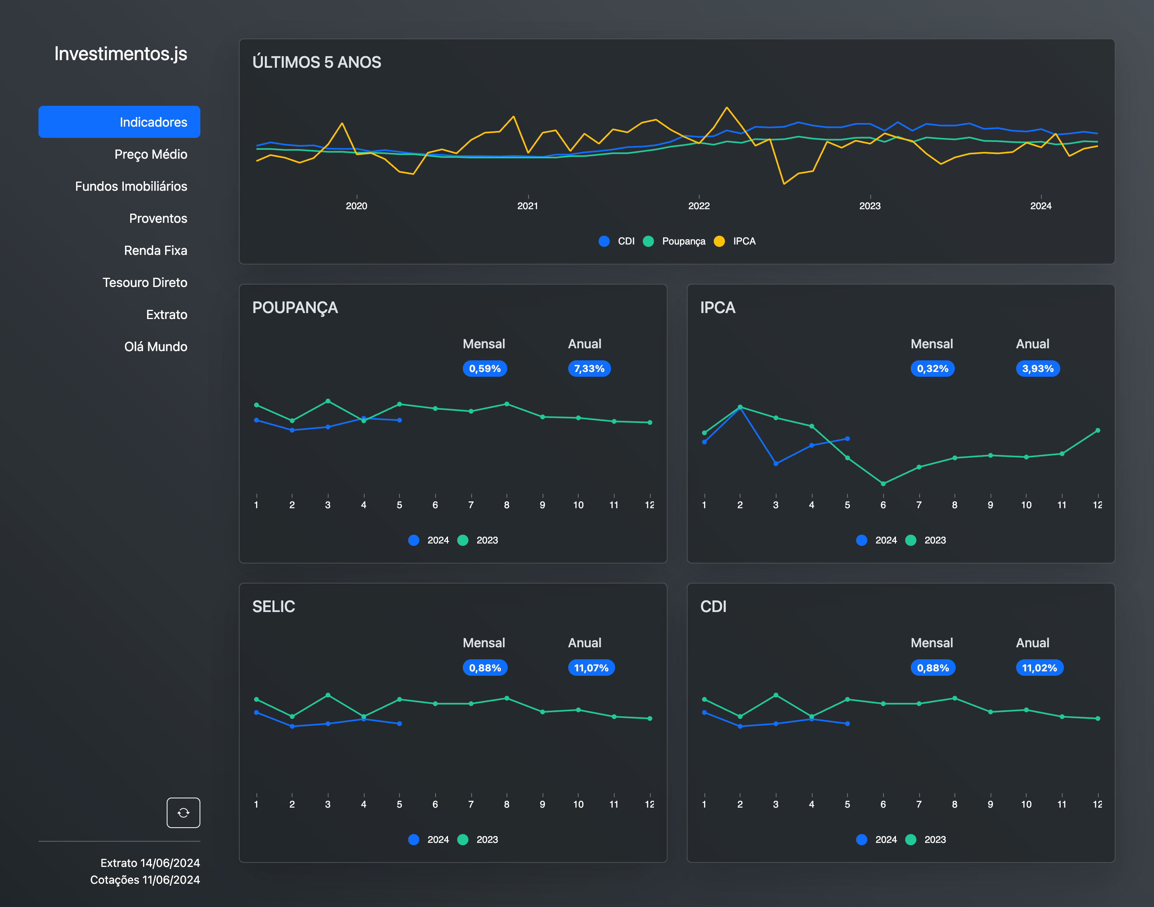Toggle 2024 legend in SELIC chart
Viewport: 1154px width, 907px height.
(429, 840)
